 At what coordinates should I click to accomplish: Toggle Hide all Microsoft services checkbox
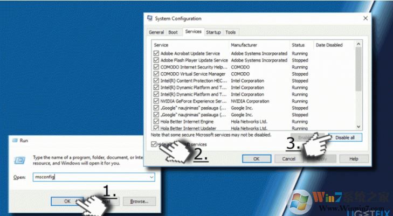point(154,144)
